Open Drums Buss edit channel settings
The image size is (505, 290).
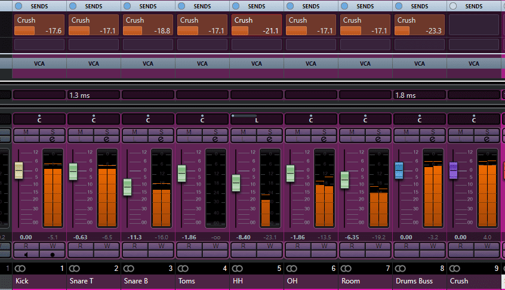click(x=433, y=139)
